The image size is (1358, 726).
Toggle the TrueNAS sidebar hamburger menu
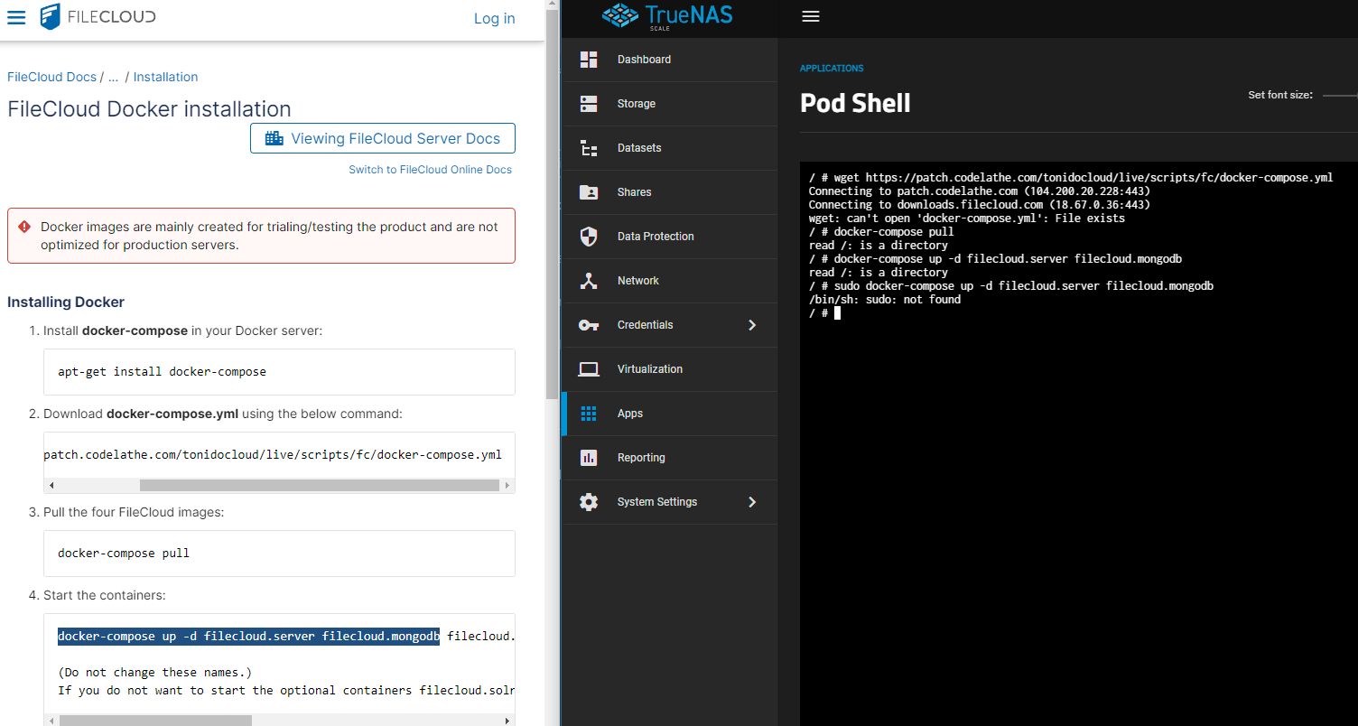click(810, 17)
